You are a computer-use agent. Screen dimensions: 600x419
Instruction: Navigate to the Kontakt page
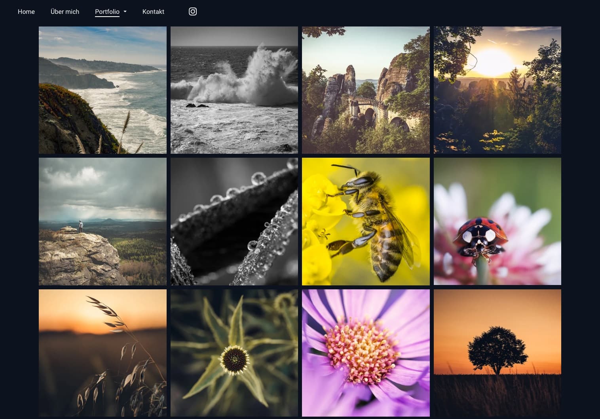click(x=153, y=12)
